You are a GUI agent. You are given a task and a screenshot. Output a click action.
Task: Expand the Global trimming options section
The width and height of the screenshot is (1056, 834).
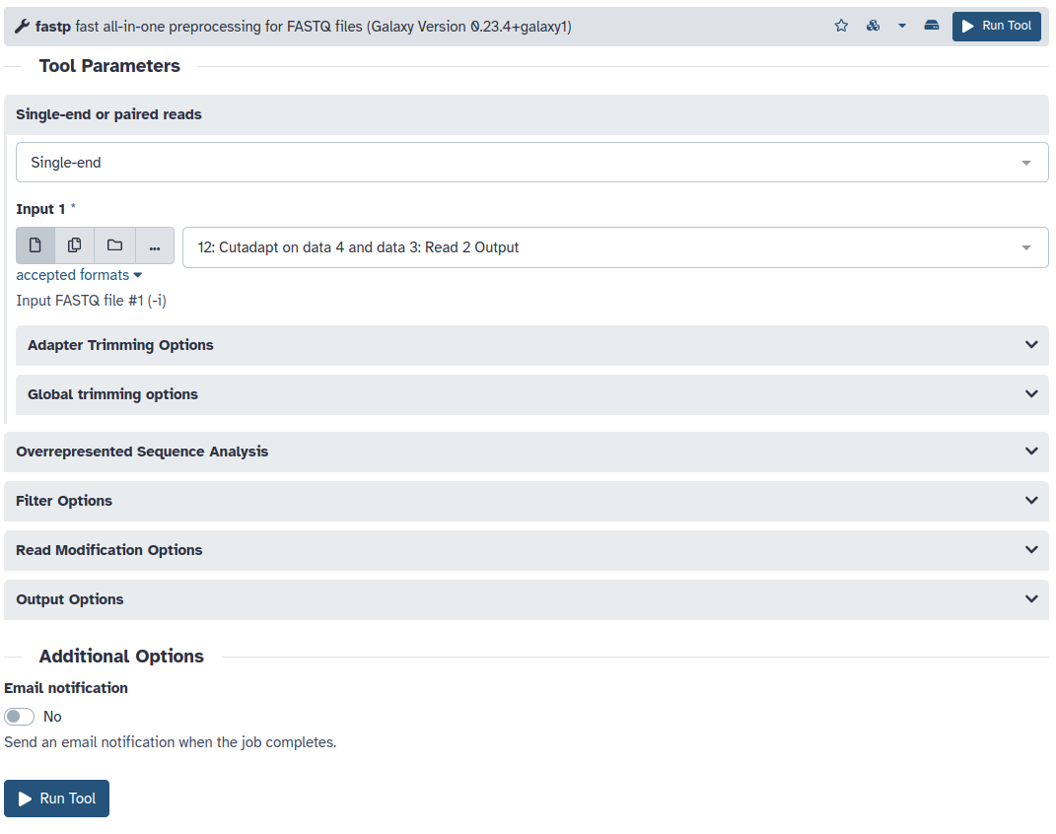[x=531, y=394]
